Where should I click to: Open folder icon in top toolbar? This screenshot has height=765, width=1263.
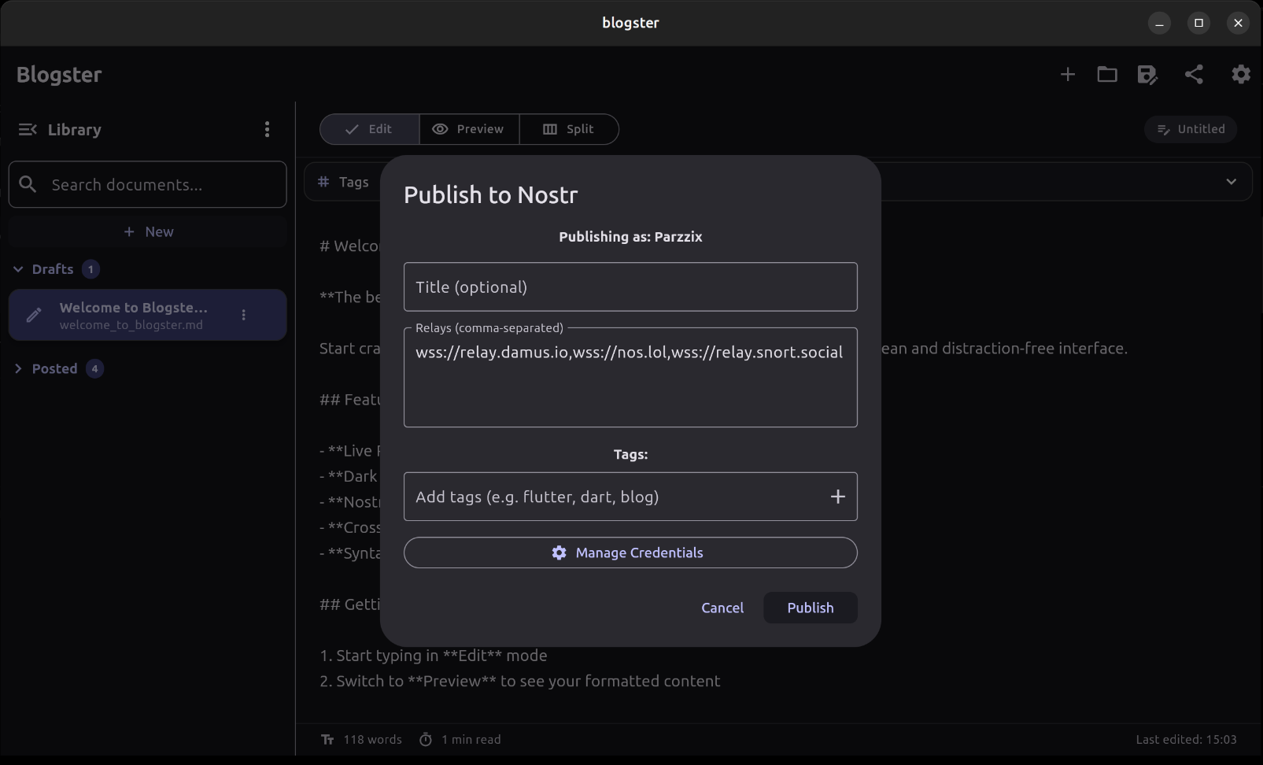(x=1107, y=75)
